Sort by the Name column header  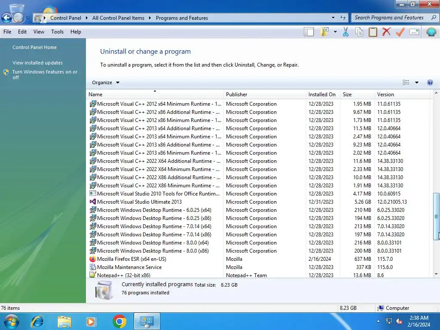[x=155, y=94]
